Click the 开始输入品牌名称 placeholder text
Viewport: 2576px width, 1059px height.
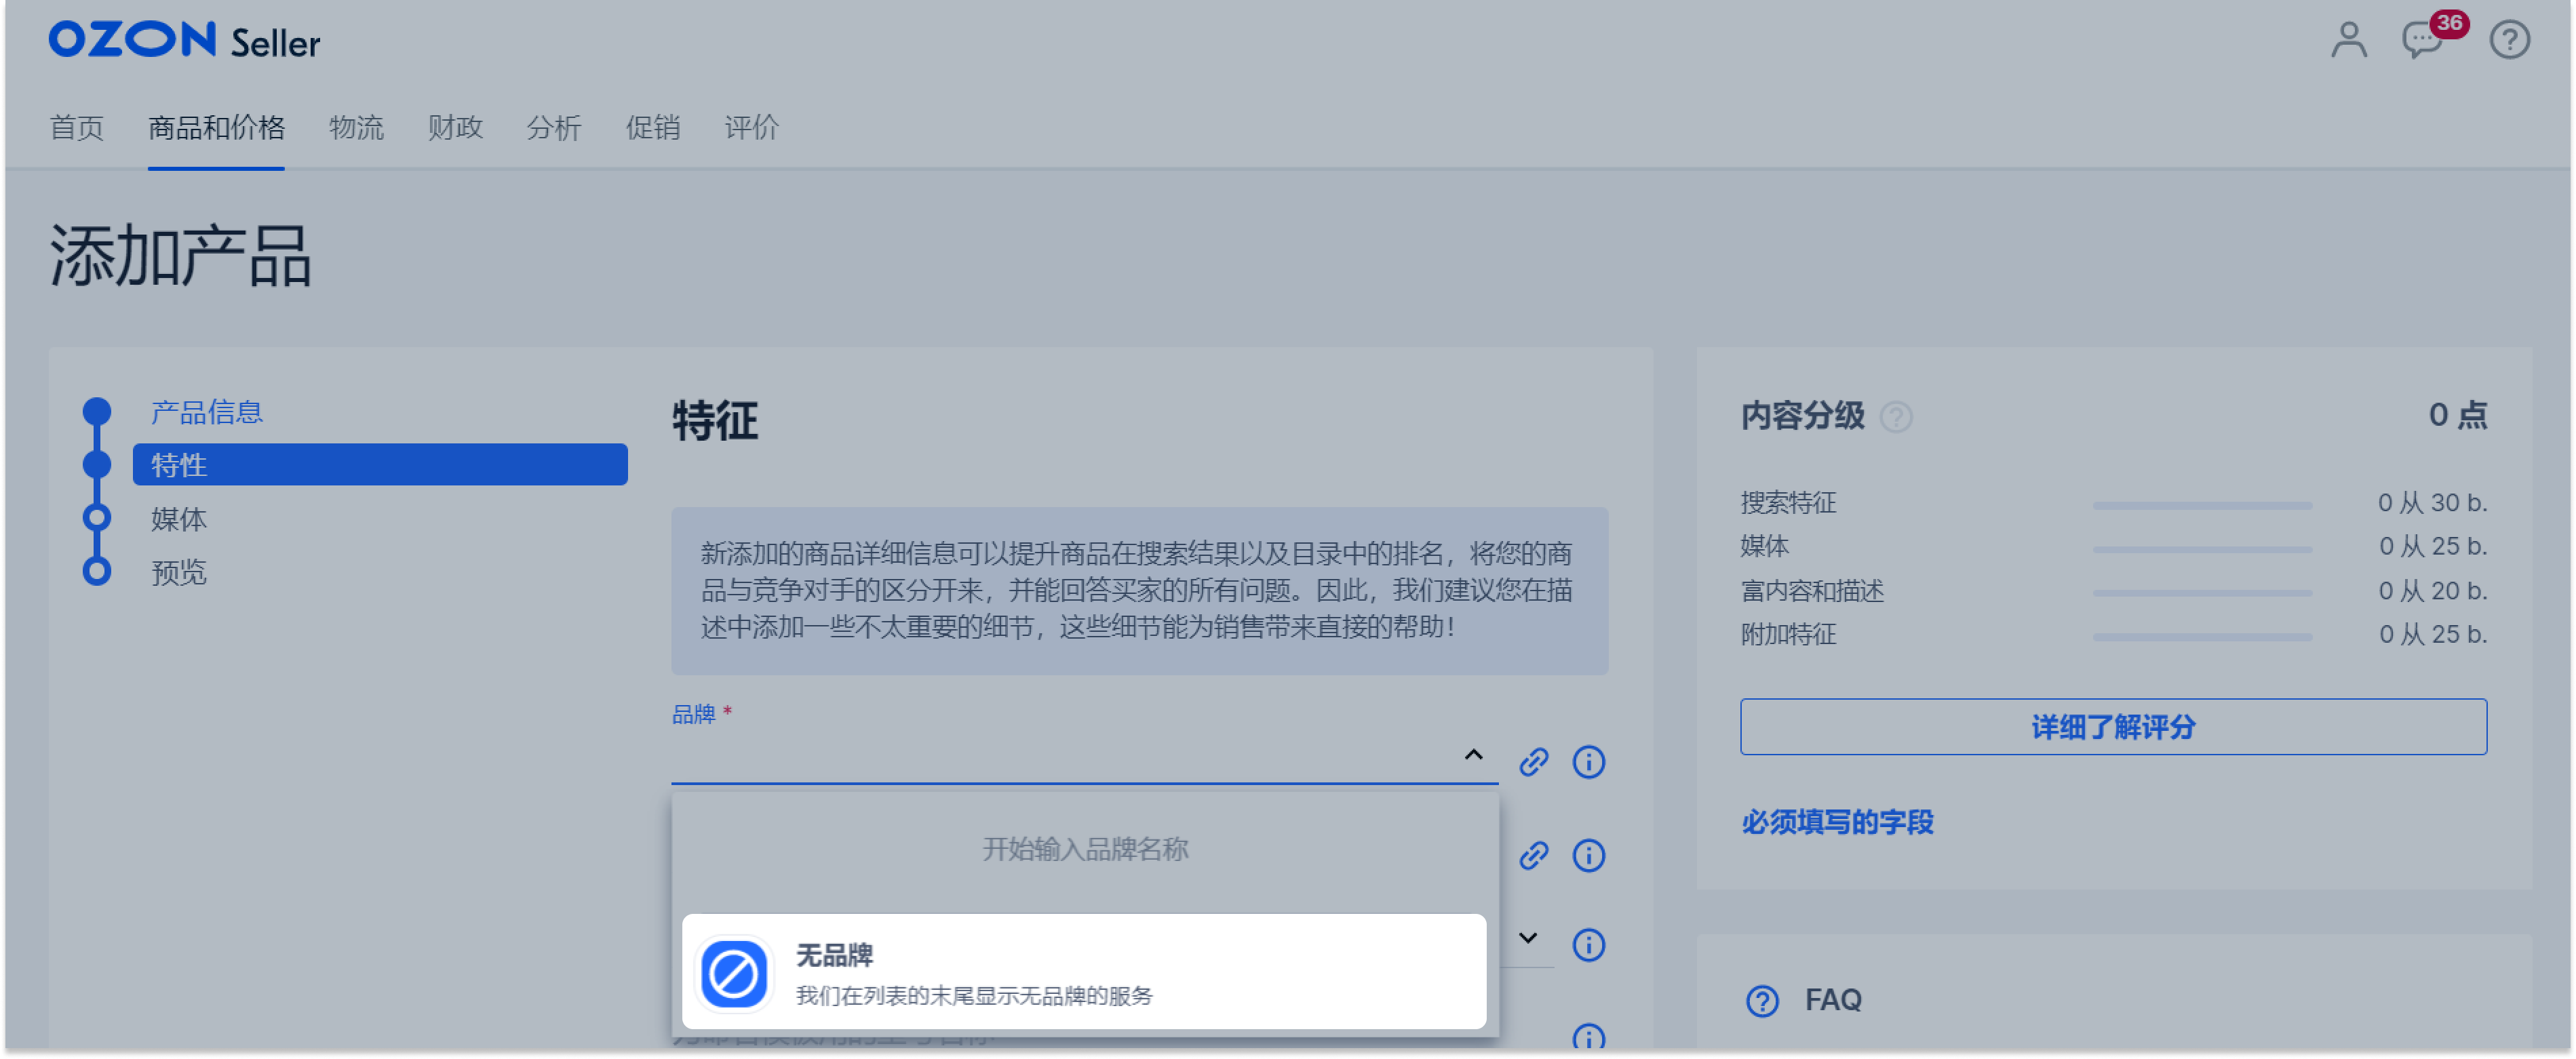tap(1085, 849)
